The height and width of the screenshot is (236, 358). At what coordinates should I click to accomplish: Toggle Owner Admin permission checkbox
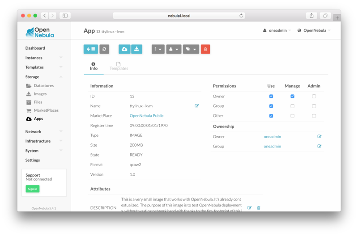(314, 96)
